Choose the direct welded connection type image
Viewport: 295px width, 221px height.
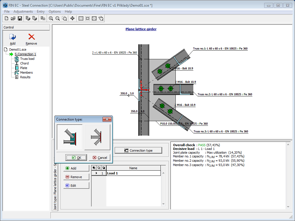click(97, 137)
